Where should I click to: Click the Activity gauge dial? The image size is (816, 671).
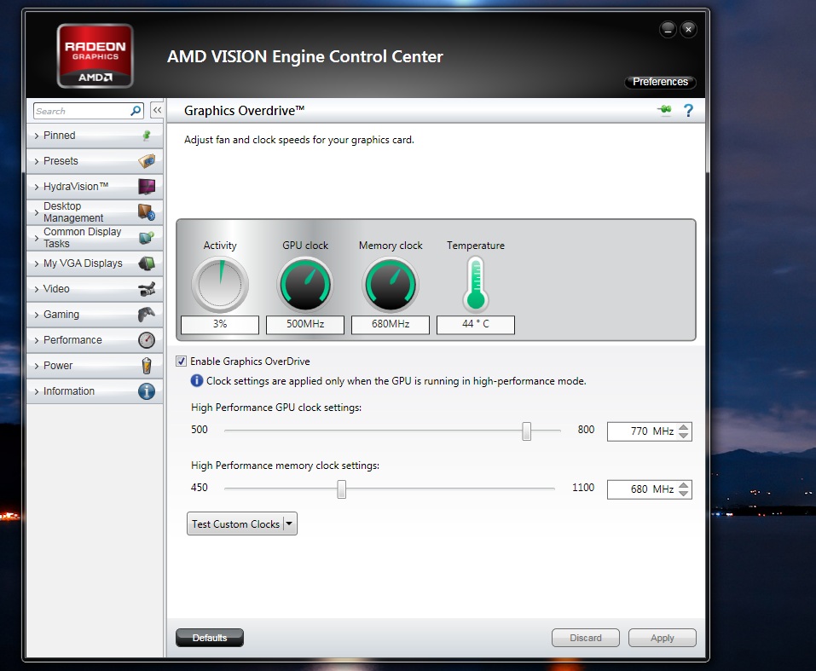click(x=220, y=285)
